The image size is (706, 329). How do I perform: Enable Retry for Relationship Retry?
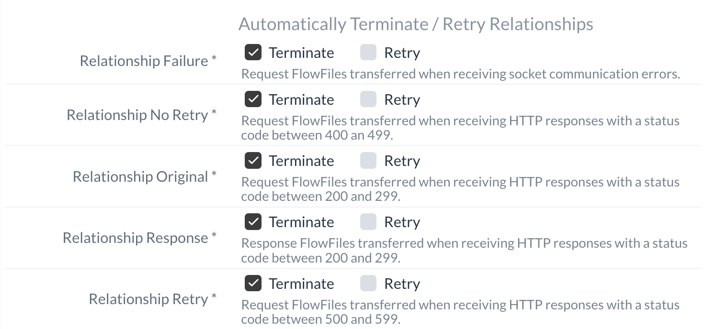coord(368,284)
